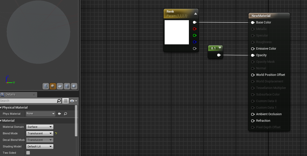
Task: Expand the 0.1 constant node arrow
Action: 220,48
